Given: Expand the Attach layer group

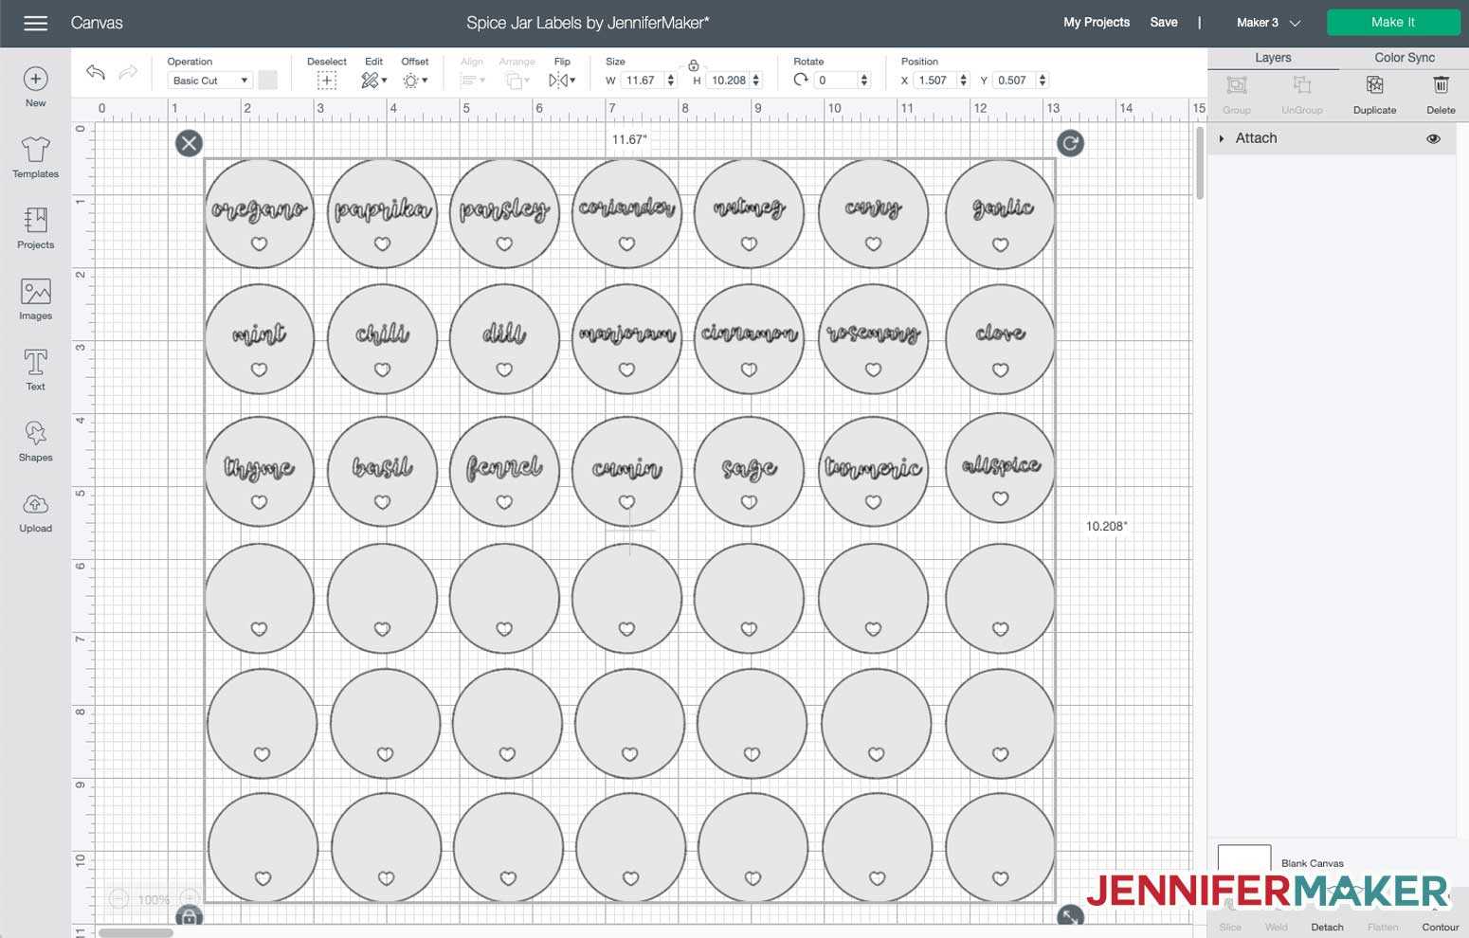Looking at the screenshot, I should click(x=1222, y=138).
